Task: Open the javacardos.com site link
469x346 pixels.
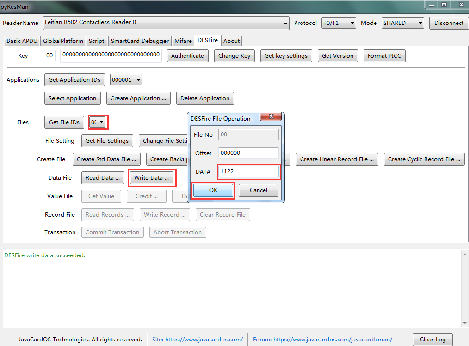Action: (x=197, y=340)
